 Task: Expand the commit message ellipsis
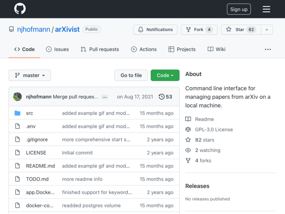(x=105, y=97)
